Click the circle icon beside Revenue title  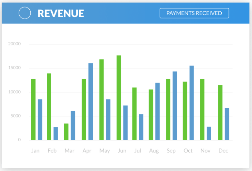pos(25,13)
